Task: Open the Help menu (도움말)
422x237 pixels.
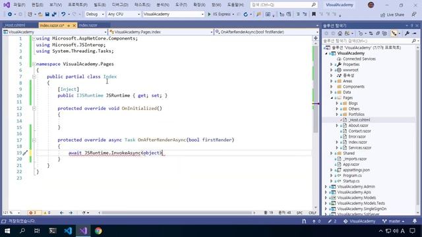Action: pyautogui.click(x=235, y=5)
